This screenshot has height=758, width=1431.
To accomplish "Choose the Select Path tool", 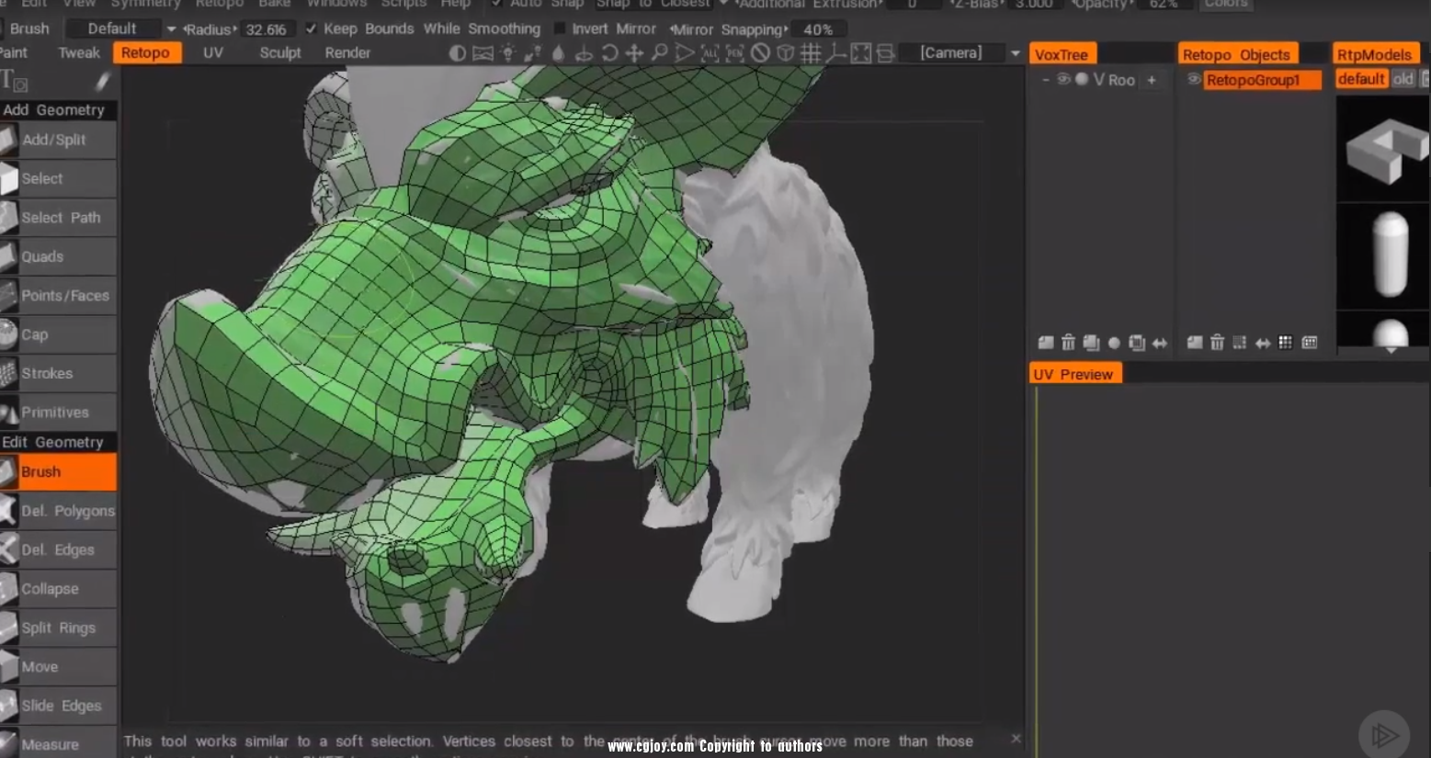I will (58, 218).
